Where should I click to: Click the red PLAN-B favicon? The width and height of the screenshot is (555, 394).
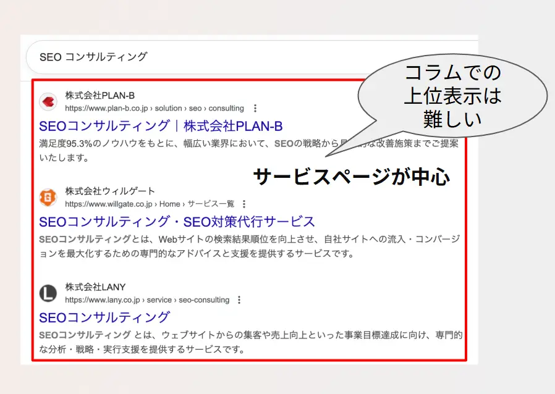click(x=48, y=102)
